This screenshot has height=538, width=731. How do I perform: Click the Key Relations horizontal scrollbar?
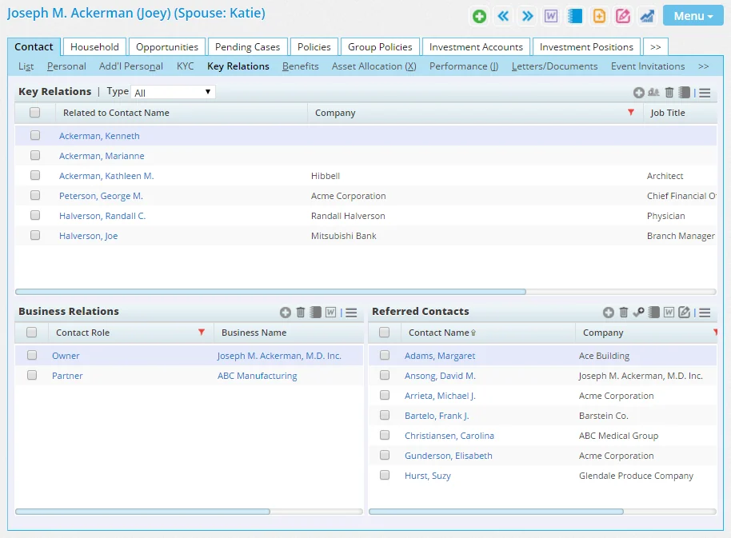tap(270, 292)
